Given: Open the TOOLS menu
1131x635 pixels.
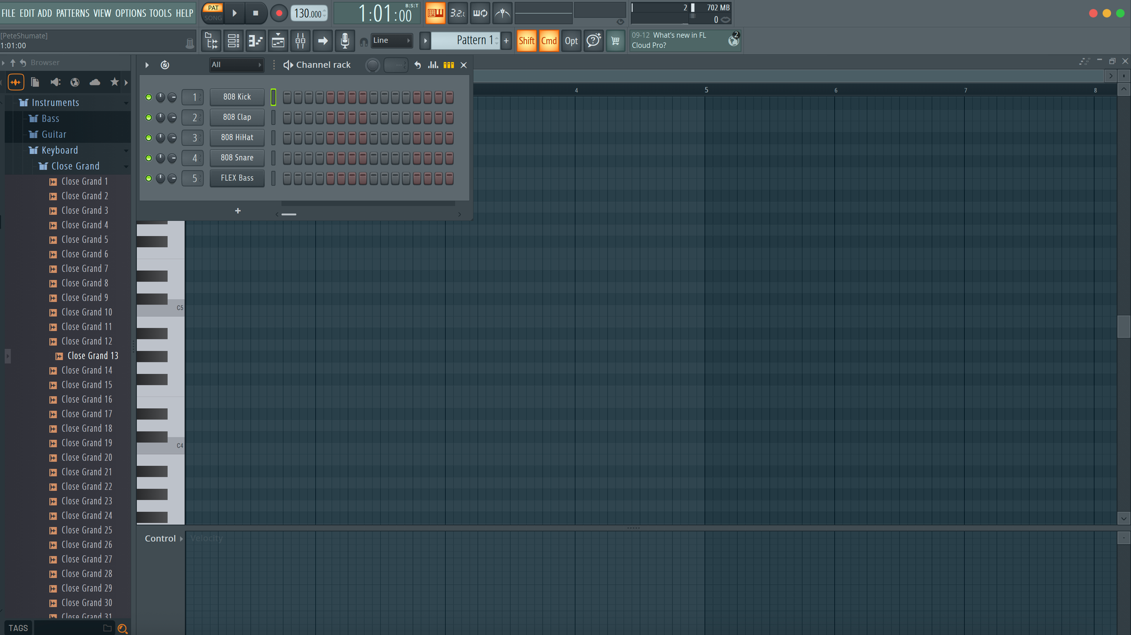Looking at the screenshot, I should point(160,12).
